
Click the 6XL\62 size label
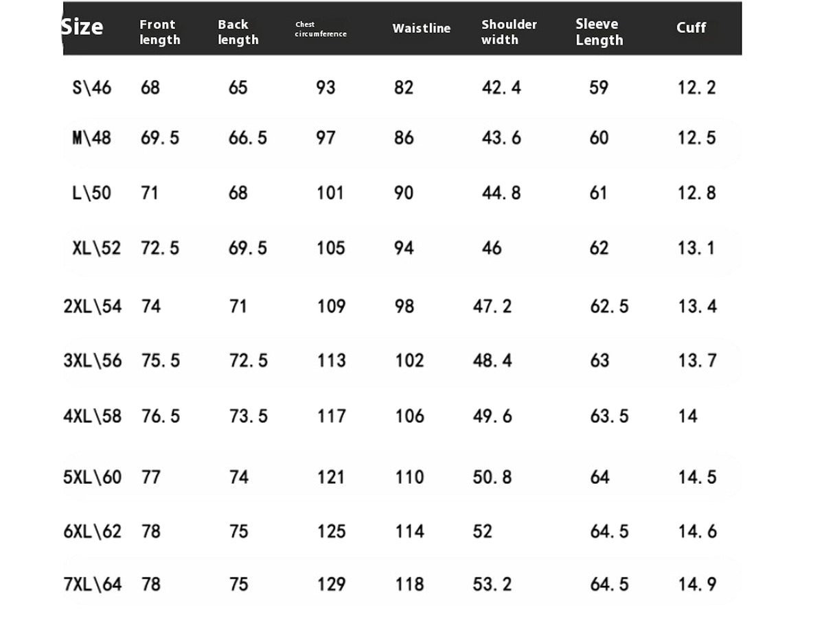[x=93, y=531]
